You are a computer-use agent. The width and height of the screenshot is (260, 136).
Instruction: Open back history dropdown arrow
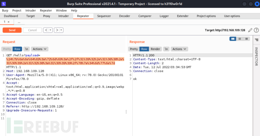(50, 30)
